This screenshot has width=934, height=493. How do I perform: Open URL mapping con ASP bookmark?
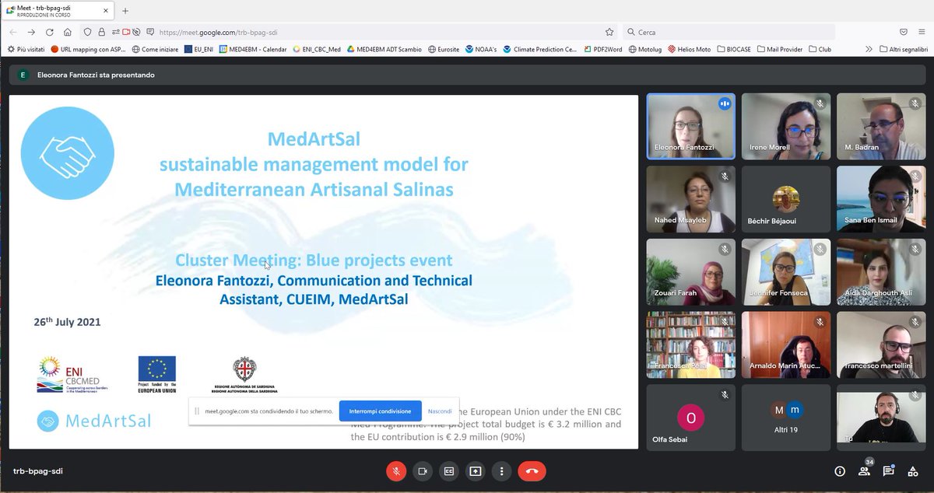tap(88, 49)
